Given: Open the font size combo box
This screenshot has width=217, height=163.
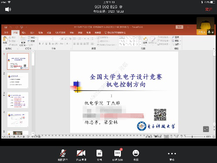Looking at the screenshot, I should [57, 39].
